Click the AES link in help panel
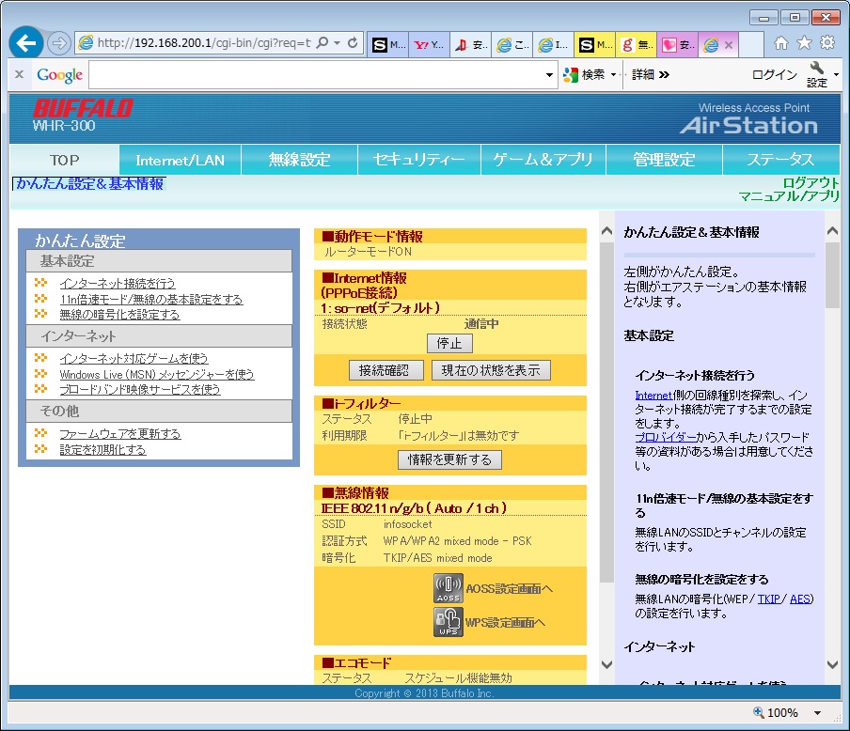Screen dimensions: 850x731 point(800,599)
